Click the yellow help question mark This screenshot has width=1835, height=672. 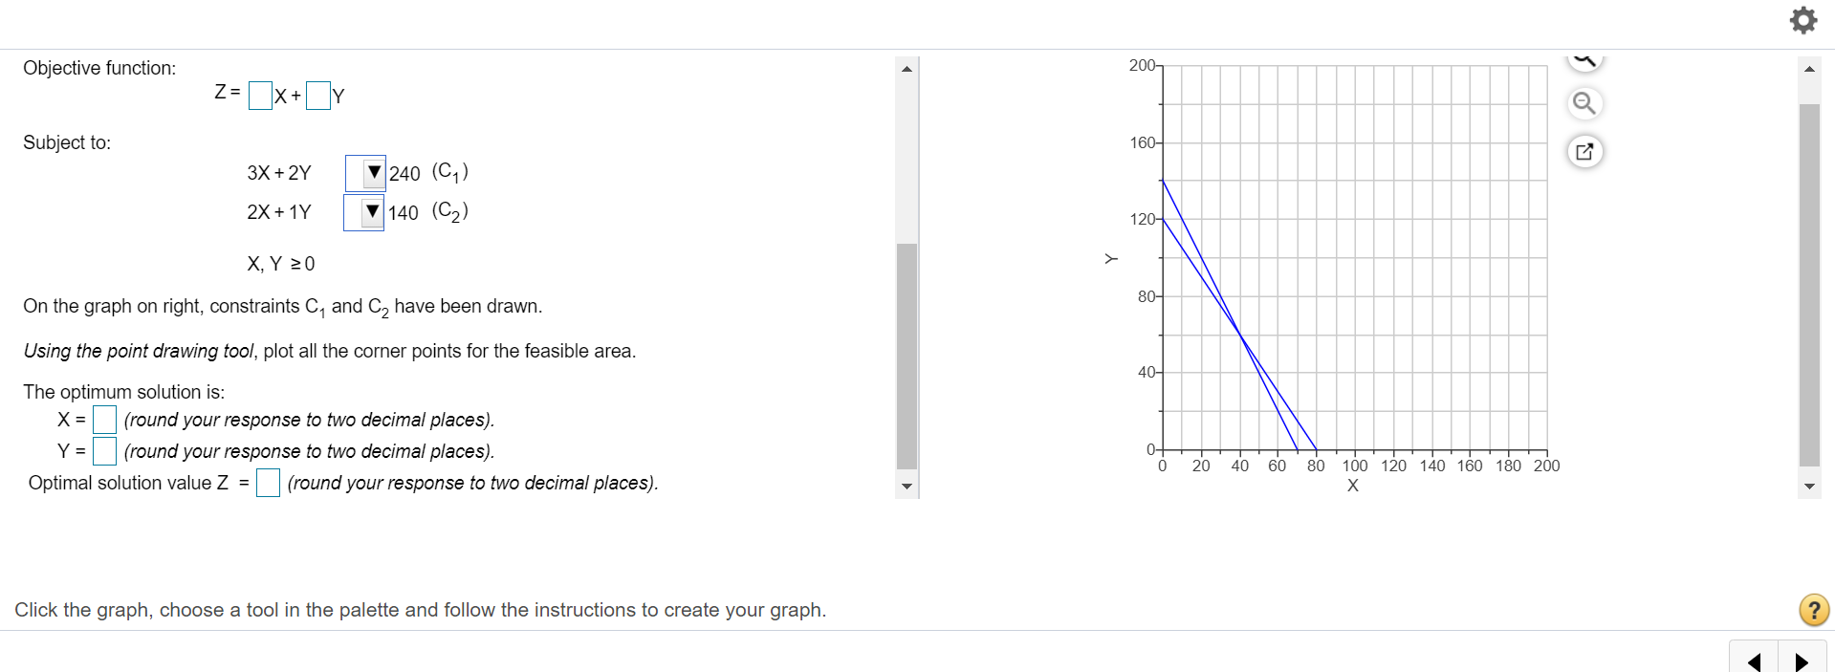click(1813, 610)
